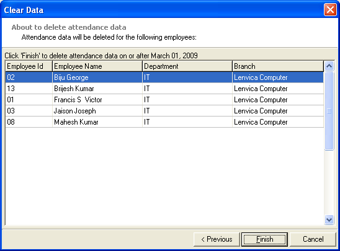Select the Brijesh Kumar row
Screen dimensions: 340x251
tap(164, 89)
